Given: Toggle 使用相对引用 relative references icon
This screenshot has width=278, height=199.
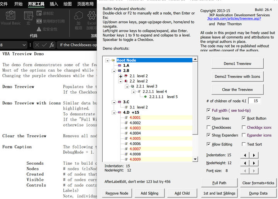Looking at the screenshot, I should pos(39,21).
